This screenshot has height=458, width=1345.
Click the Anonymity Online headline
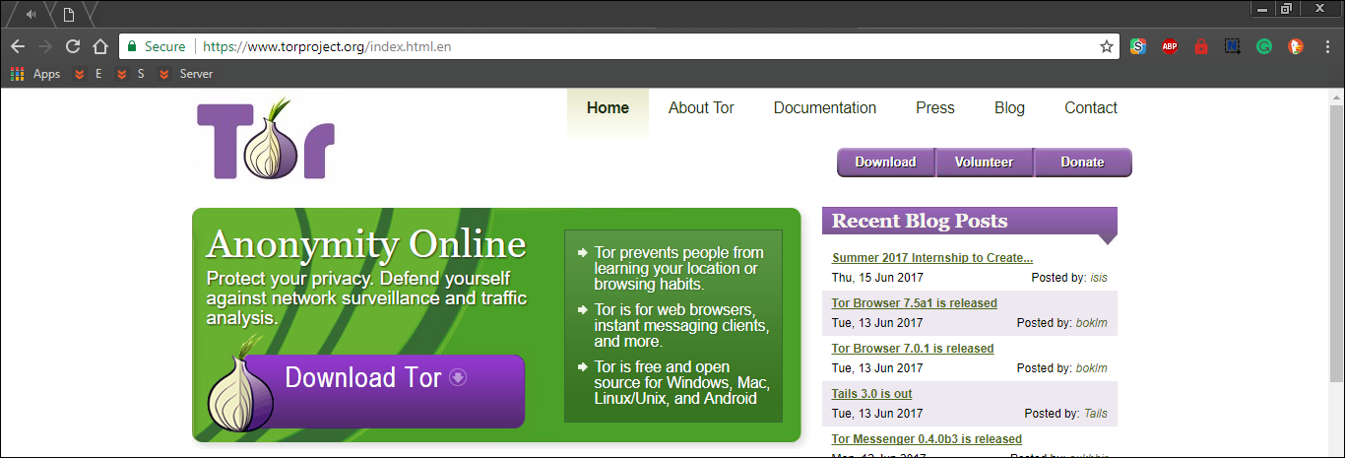[366, 244]
